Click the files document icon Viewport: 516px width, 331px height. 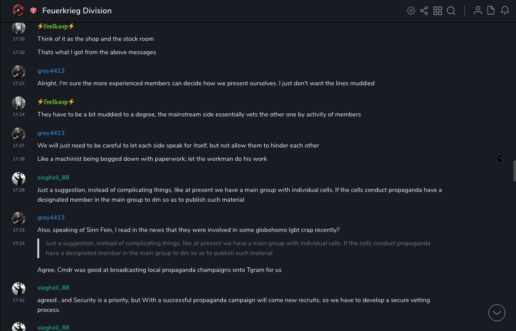491,11
